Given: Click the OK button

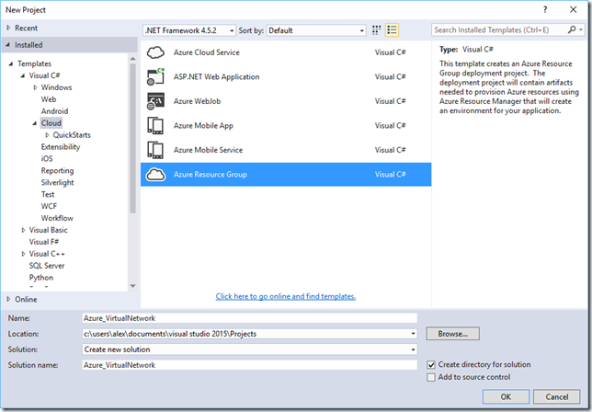Looking at the screenshot, I should point(506,396).
